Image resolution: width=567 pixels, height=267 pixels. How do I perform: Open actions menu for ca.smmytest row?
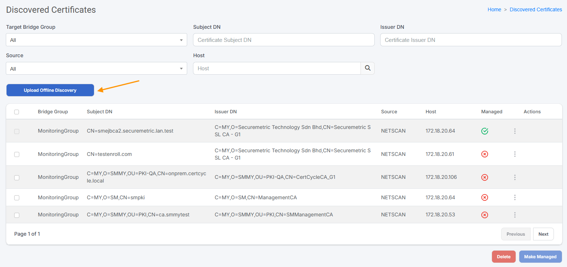(x=515, y=215)
